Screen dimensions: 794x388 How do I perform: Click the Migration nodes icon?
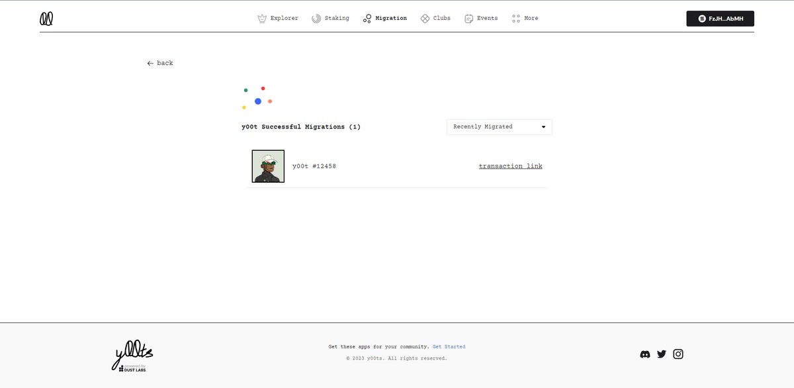(x=367, y=19)
